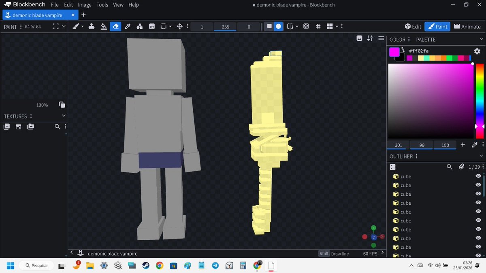Viewport: 486px width, 273px height.
Task: Select the Color Picker eyedropper tool
Action: (x=128, y=26)
